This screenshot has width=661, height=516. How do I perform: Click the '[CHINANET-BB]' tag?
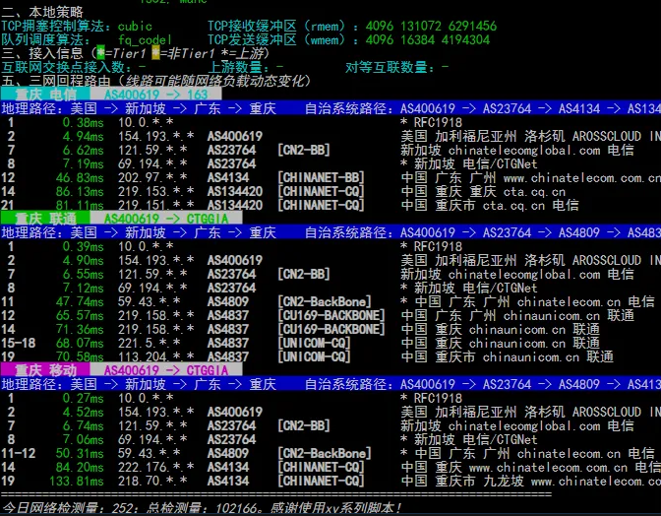click(321, 177)
